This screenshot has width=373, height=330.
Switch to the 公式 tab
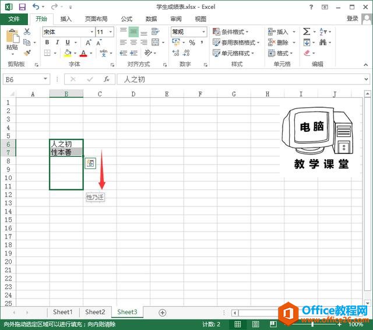pos(126,19)
